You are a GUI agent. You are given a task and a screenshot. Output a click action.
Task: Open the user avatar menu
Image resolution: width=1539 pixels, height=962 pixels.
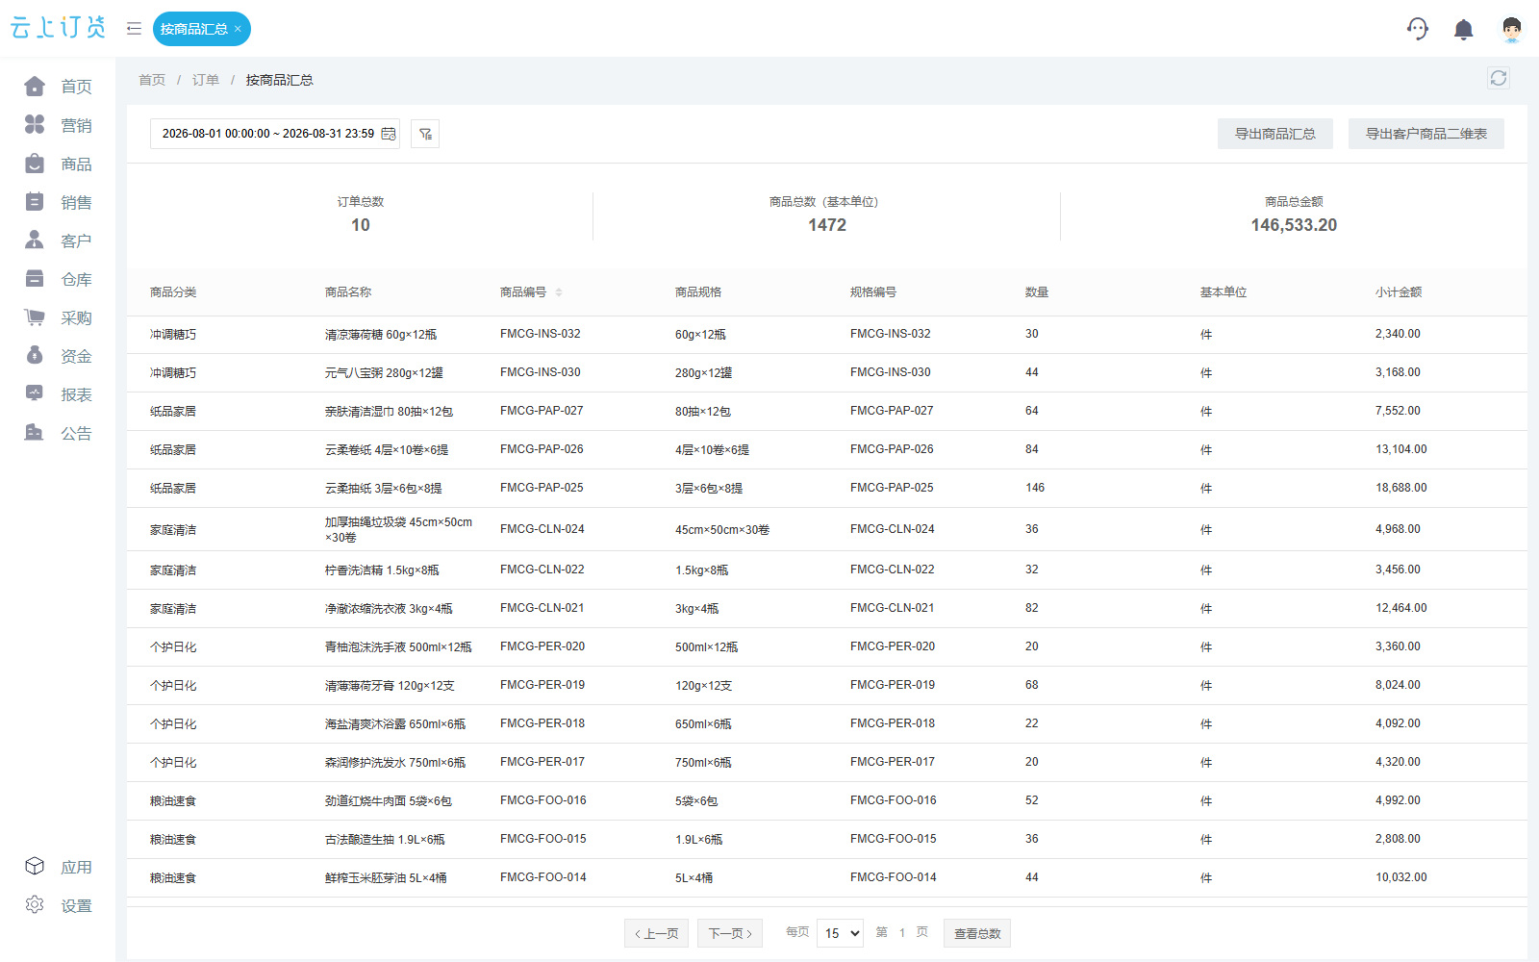[x=1511, y=30]
